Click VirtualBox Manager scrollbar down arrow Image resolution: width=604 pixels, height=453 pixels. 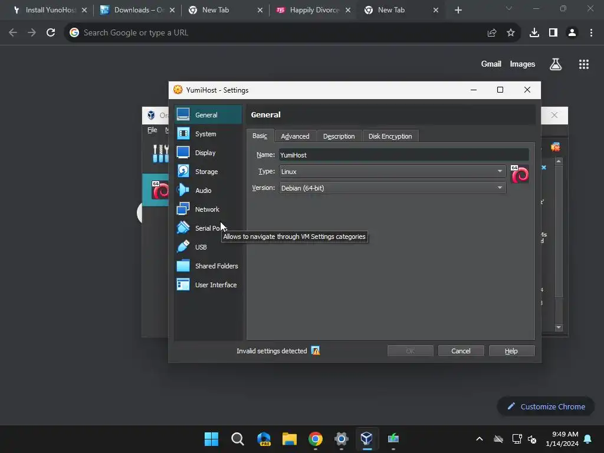coord(559,327)
